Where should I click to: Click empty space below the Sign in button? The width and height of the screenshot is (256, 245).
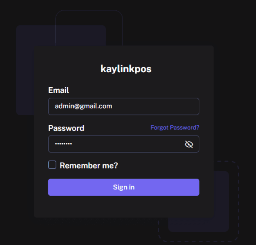click(x=124, y=207)
